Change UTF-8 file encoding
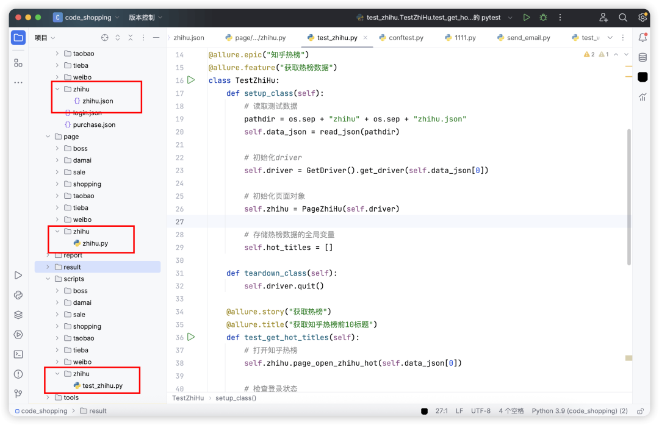The width and height of the screenshot is (659, 425). point(481,411)
